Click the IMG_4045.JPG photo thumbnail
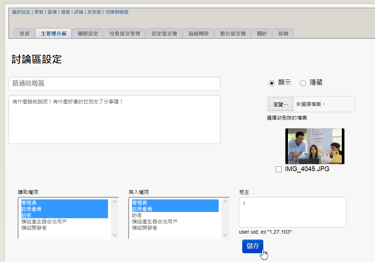The image size is (375, 262). [315, 146]
